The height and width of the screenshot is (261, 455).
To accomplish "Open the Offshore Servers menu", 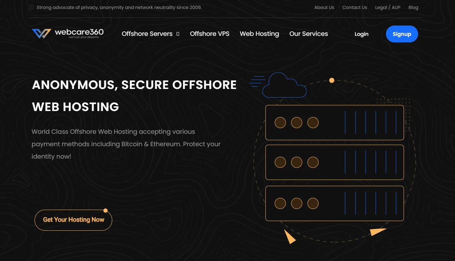I will (x=147, y=34).
